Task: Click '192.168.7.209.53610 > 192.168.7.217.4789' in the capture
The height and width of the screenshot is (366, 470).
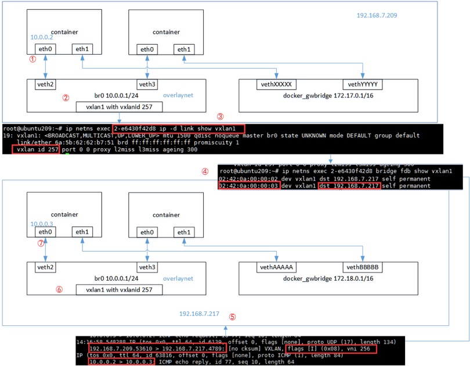Action: point(157,349)
